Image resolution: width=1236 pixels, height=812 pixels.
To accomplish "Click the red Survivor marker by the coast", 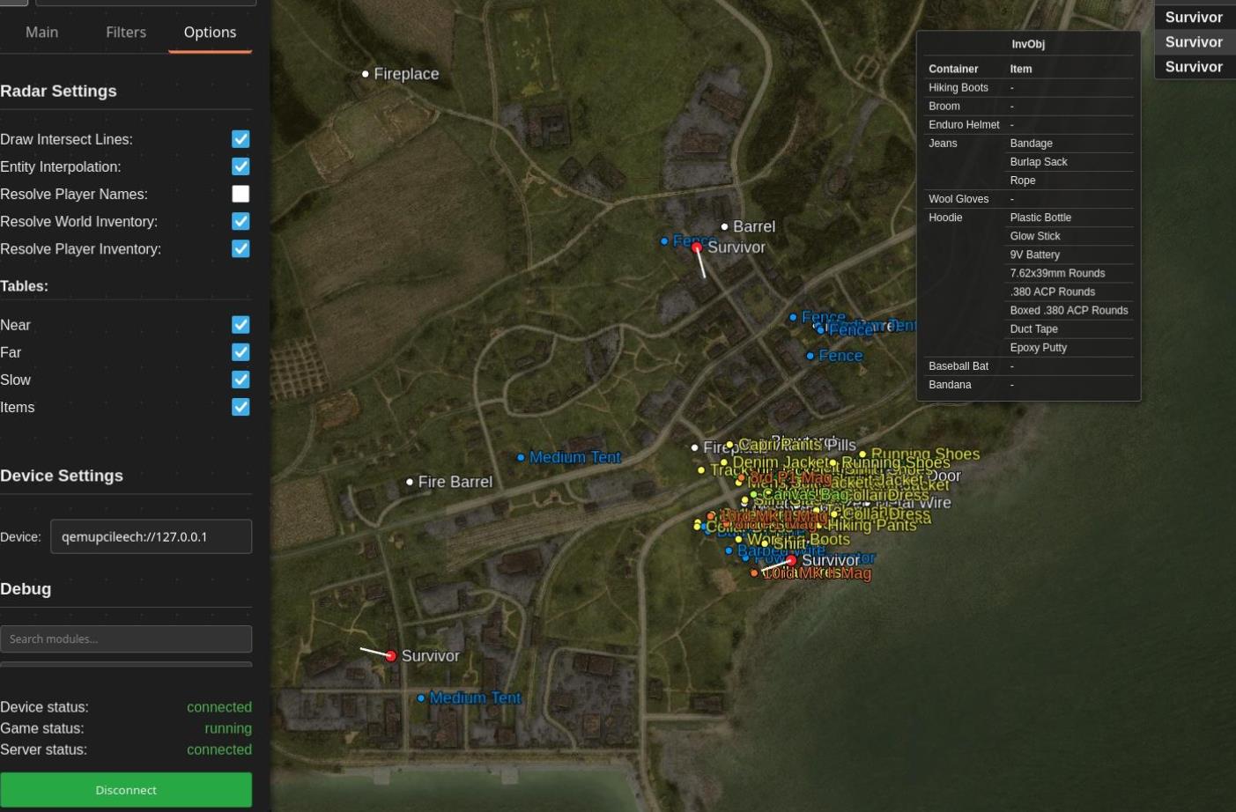I will coord(791,560).
